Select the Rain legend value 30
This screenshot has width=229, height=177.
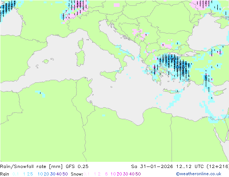pos(53,174)
